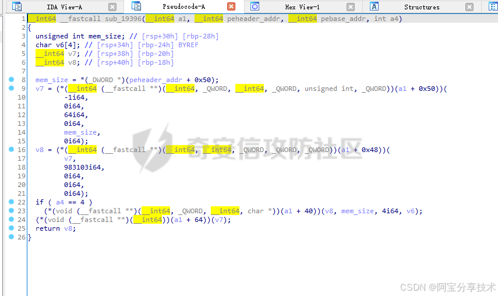
Task: Click constant 983103i64 on line 18
Action: pos(82,167)
